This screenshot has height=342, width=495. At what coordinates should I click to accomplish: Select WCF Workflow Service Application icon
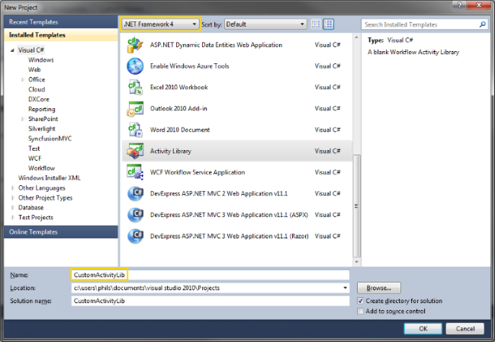click(x=135, y=172)
